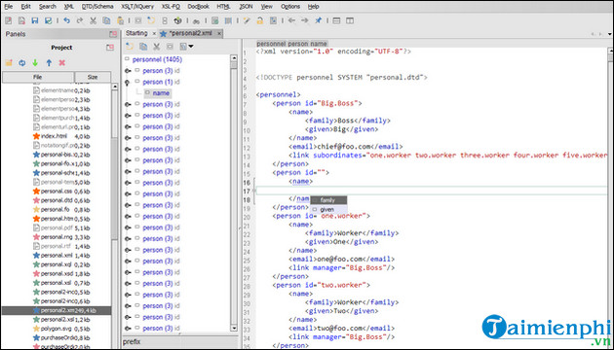Close the Starting tab
This screenshot has height=350, width=614.
pos(154,34)
